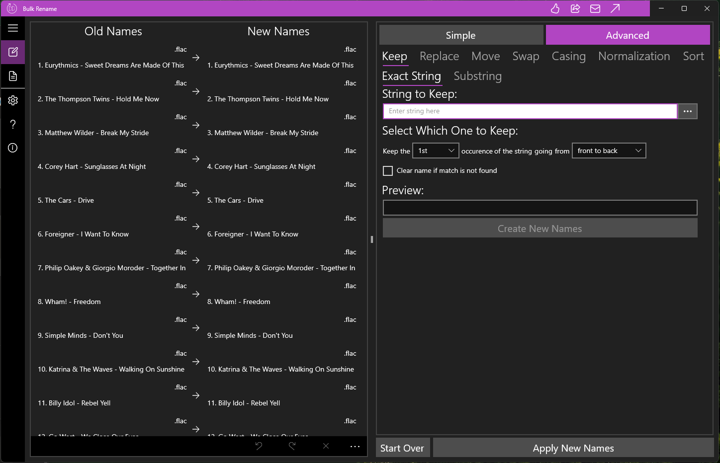
Task: Click the mail feedback icon in title bar
Action: click(595, 8)
